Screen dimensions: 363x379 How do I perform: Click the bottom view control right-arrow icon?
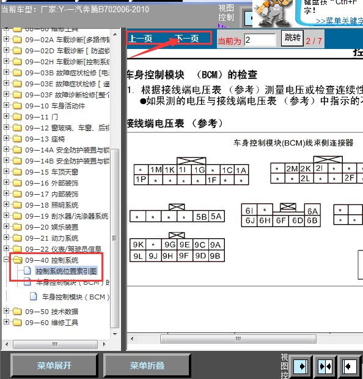coord(301,366)
